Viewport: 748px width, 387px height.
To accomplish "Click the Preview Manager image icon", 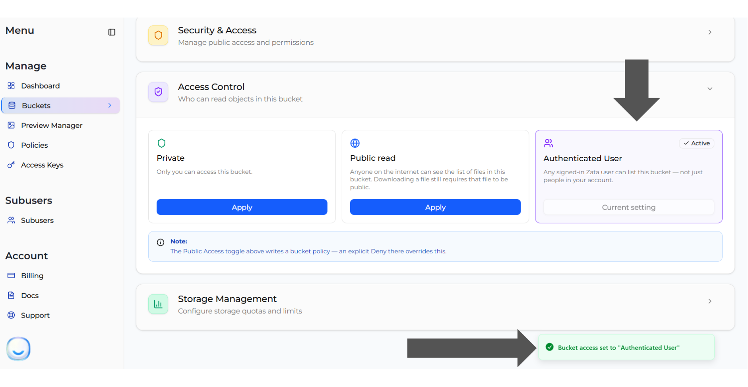I will 11,125.
